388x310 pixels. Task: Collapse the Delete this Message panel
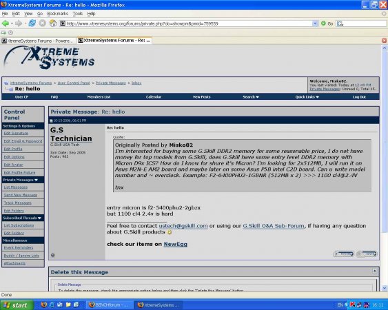pos(375,271)
